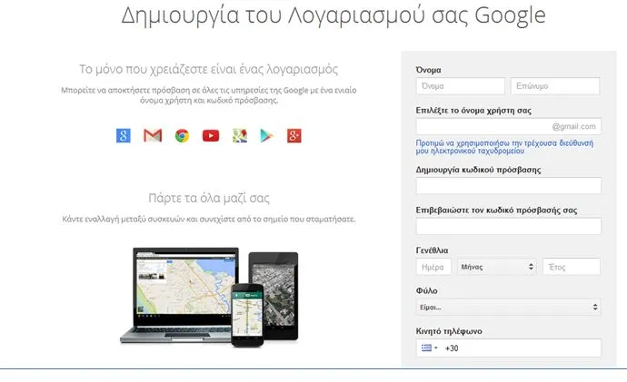This screenshot has width=627, height=382.
Task: Click the Όνομα first name field
Action: point(460,86)
